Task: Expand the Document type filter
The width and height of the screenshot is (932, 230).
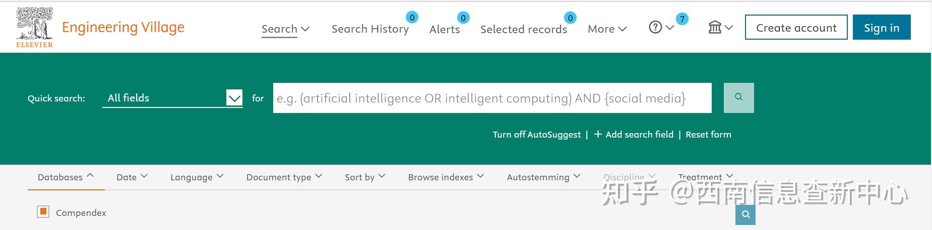Action: (x=284, y=177)
